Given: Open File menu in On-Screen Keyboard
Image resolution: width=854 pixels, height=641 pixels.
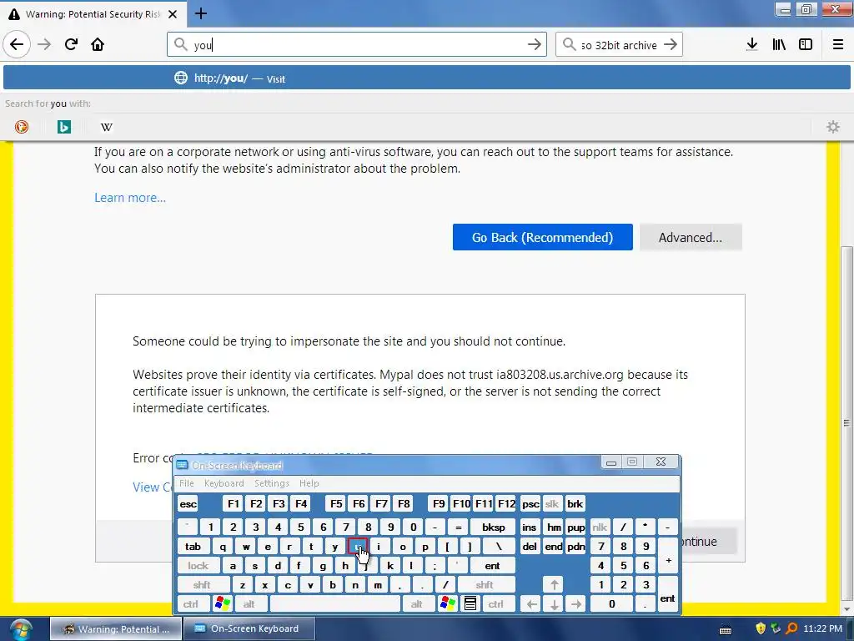Looking at the screenshot, I should (186, 483).
